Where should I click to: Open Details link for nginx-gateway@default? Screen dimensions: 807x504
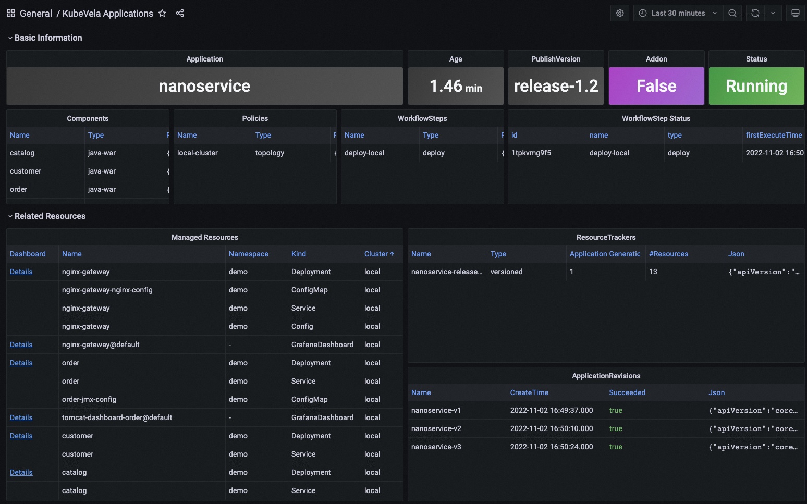click(x=21, y=345)
